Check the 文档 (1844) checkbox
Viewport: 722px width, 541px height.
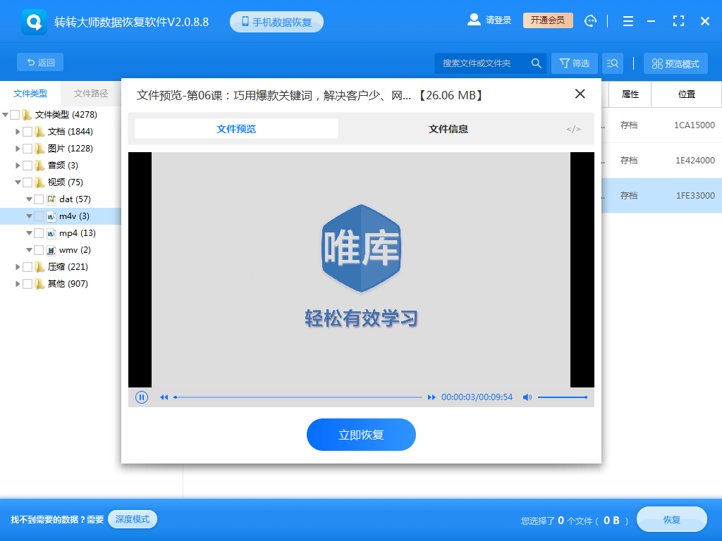(x=27, y=132)
